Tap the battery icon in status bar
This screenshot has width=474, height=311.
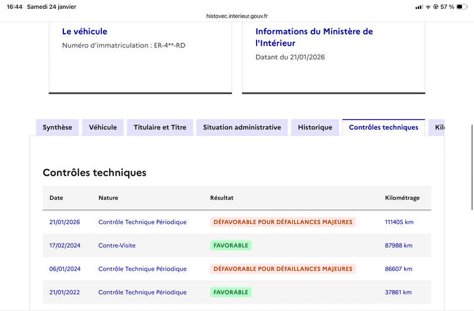click(462, 7)
